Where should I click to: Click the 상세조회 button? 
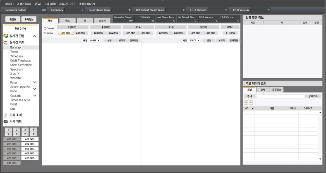click(313, 96)
